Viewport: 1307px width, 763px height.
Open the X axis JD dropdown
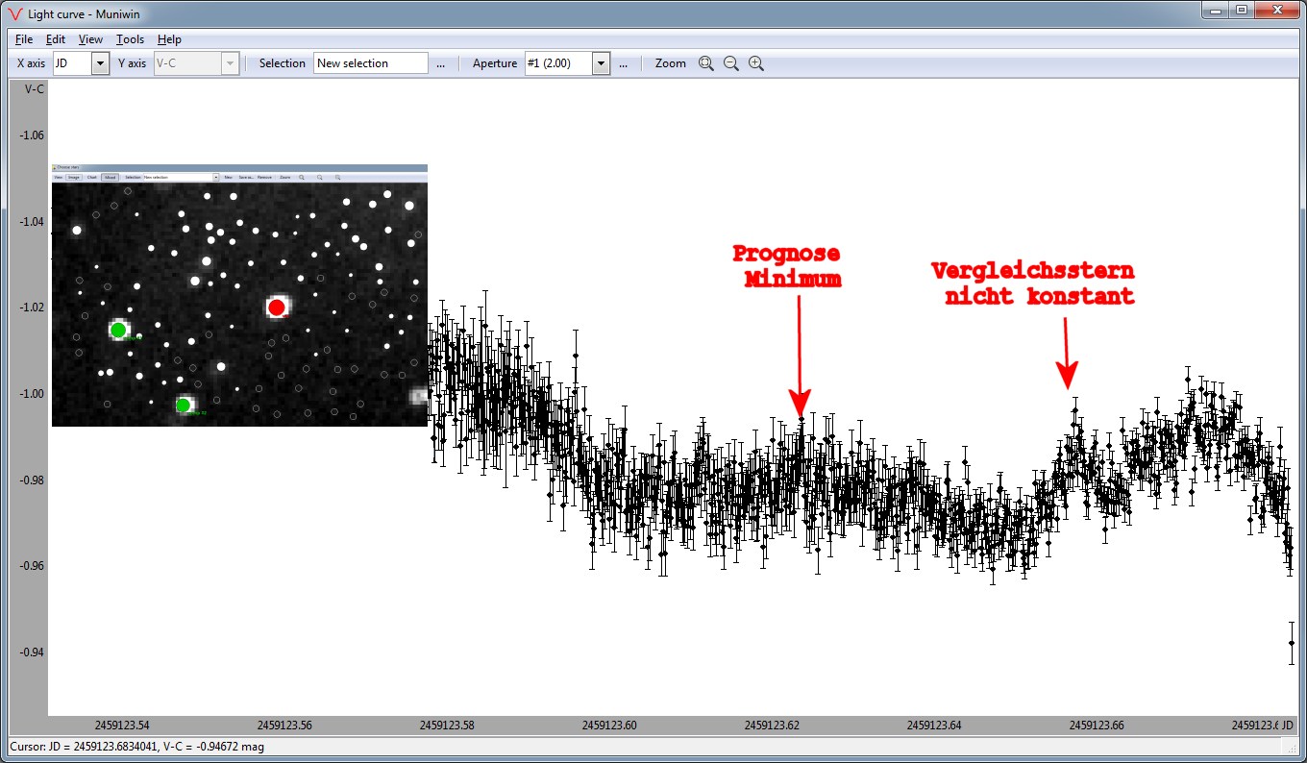[x=100, y=63]
